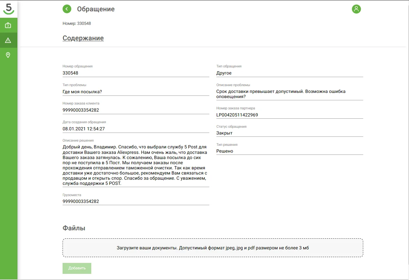Screen dimensions: 409x280
Task: Select the Номер заказа партнера field
Action: point(289,115)
